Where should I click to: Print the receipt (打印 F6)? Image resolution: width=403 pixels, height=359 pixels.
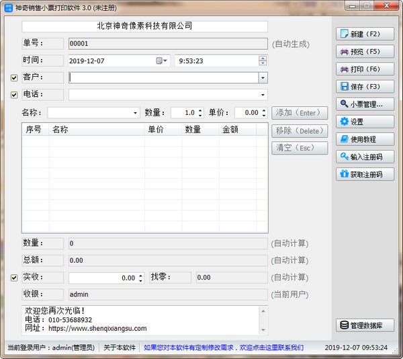click(365, 69)
